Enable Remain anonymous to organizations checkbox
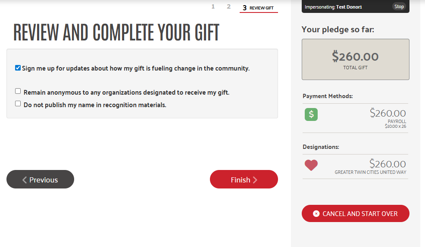Viewport: 425px width, 247px height. [x=18, y=91]
